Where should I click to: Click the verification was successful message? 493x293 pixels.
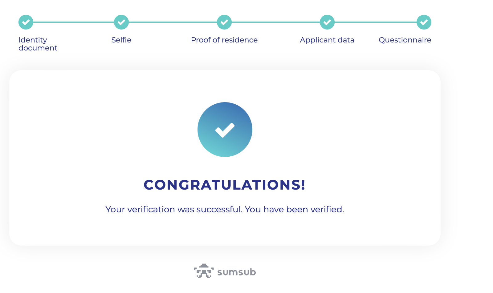225,209
